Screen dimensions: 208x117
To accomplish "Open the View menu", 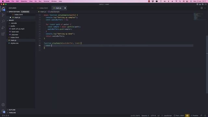I will (31, 1).
